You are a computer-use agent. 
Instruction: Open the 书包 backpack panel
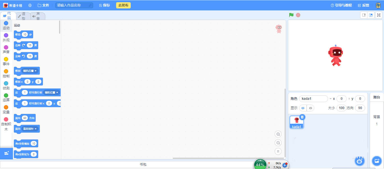[143, 165]
